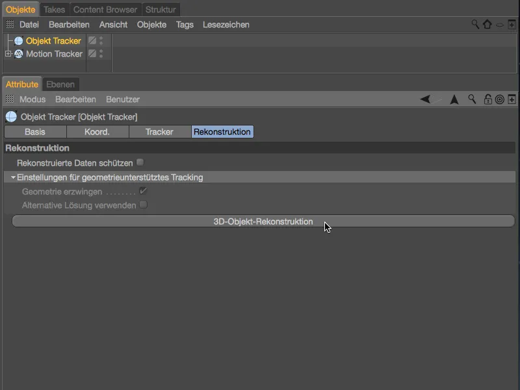The height and width of the screenshot is (390, 520).
Task: Select Objekt Tracker in object tree
Action: click(x=53, y=41)
